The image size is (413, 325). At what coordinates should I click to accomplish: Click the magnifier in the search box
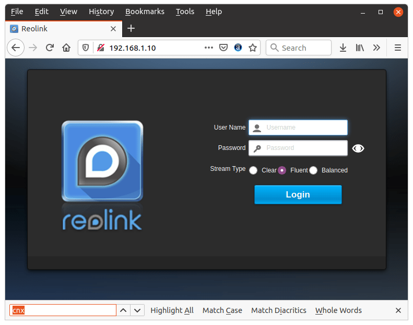tap(274, 48)
